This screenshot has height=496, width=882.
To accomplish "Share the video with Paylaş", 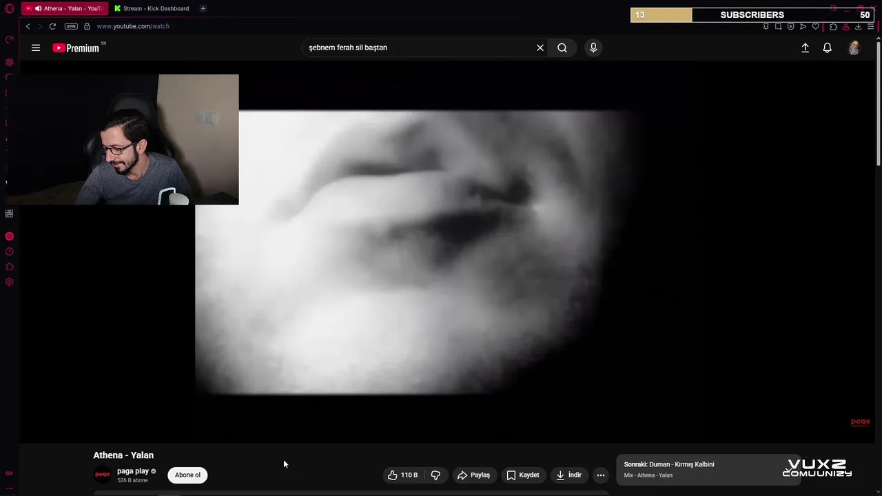I will click(474, 475).
